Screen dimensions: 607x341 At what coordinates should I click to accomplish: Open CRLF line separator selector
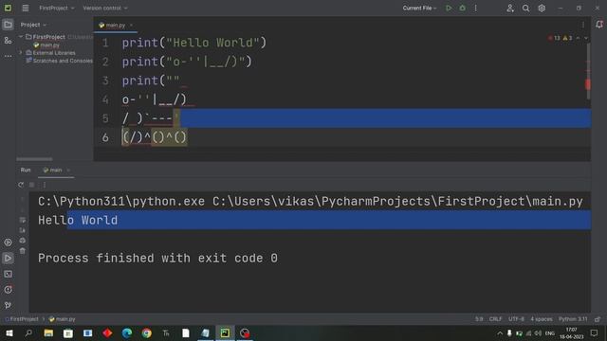tap(495, 319)
